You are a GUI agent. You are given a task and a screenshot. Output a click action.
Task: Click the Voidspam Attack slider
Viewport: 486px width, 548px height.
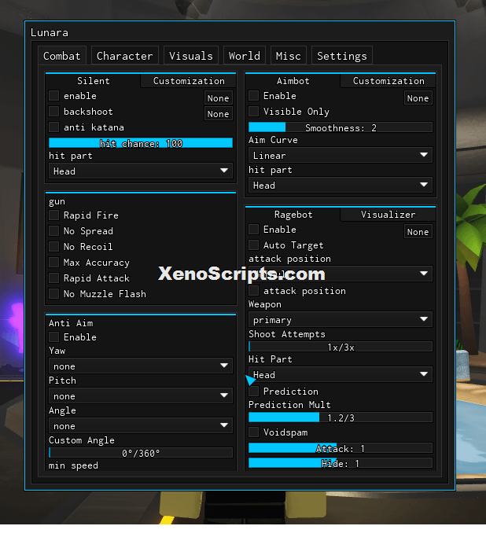pyautogui.click(x=341, y=448)
